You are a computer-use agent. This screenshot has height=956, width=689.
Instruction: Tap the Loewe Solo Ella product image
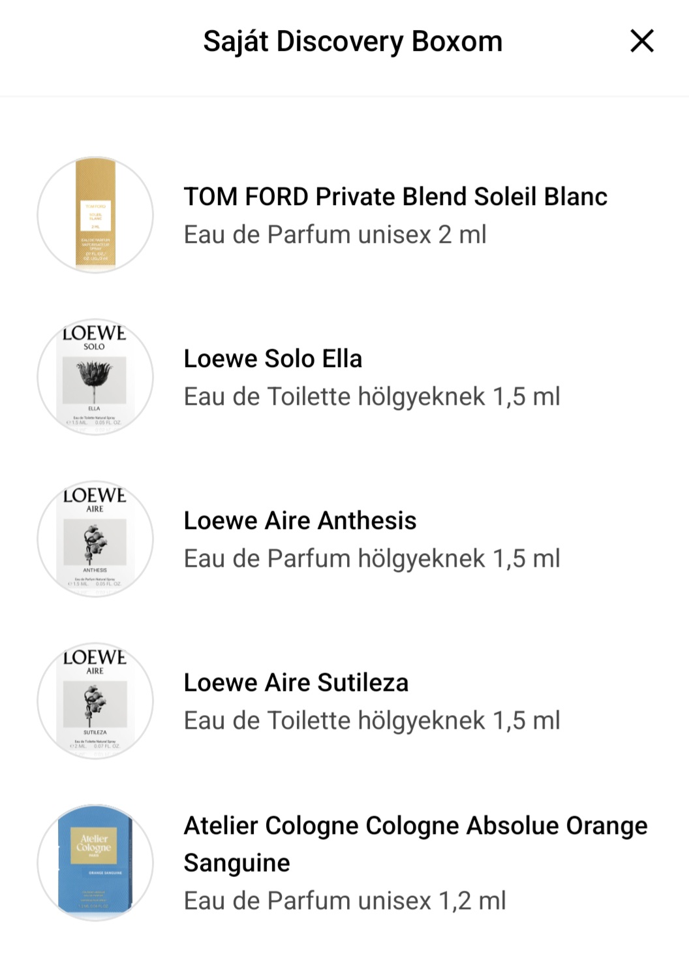click(95, 377)
